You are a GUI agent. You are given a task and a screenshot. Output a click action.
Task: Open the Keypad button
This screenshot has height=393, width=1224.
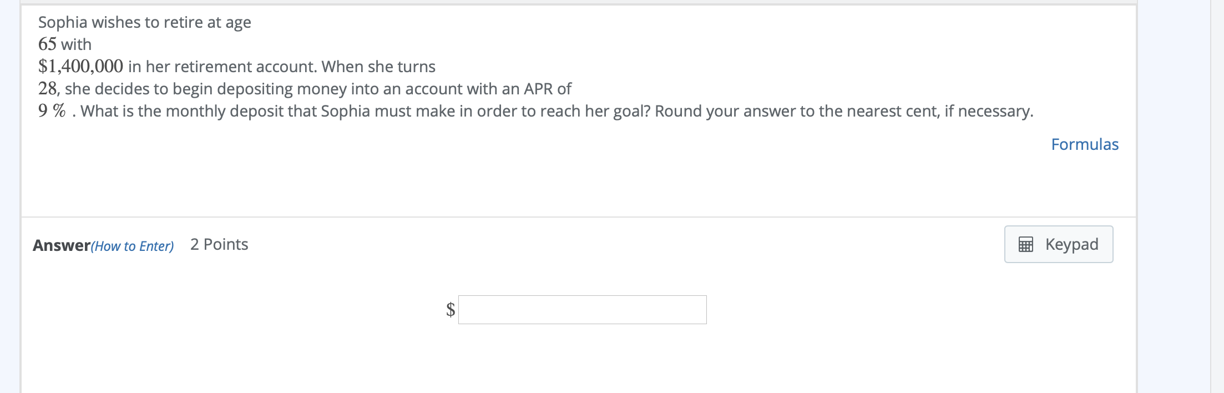(1058, 244)
